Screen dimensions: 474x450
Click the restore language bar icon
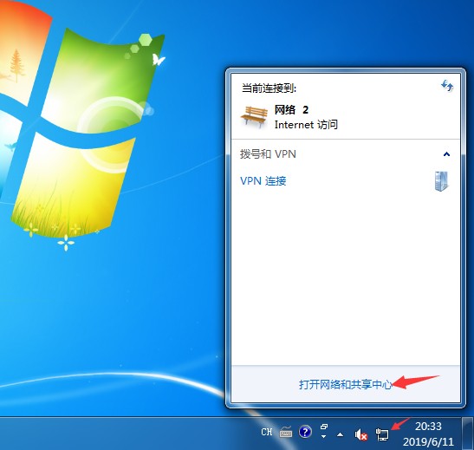point(324,427)
